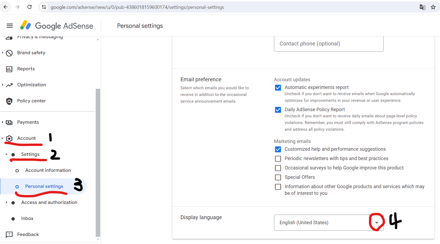Screen dimensions: 440x244
Task: Uncheck Automatic experiments report
Action: (278, 88)
